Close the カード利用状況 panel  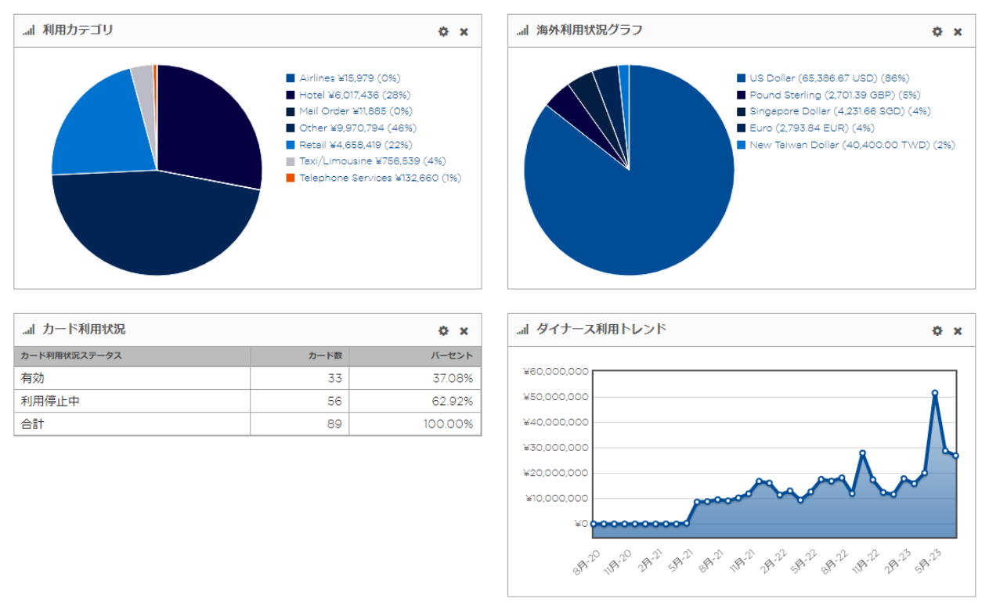click(x=464, y=331)
